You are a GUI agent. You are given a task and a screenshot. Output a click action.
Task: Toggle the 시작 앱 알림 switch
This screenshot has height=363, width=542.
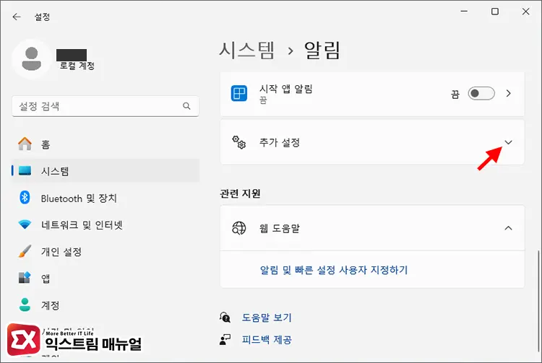pyautogui.click(x=481, y=93)
